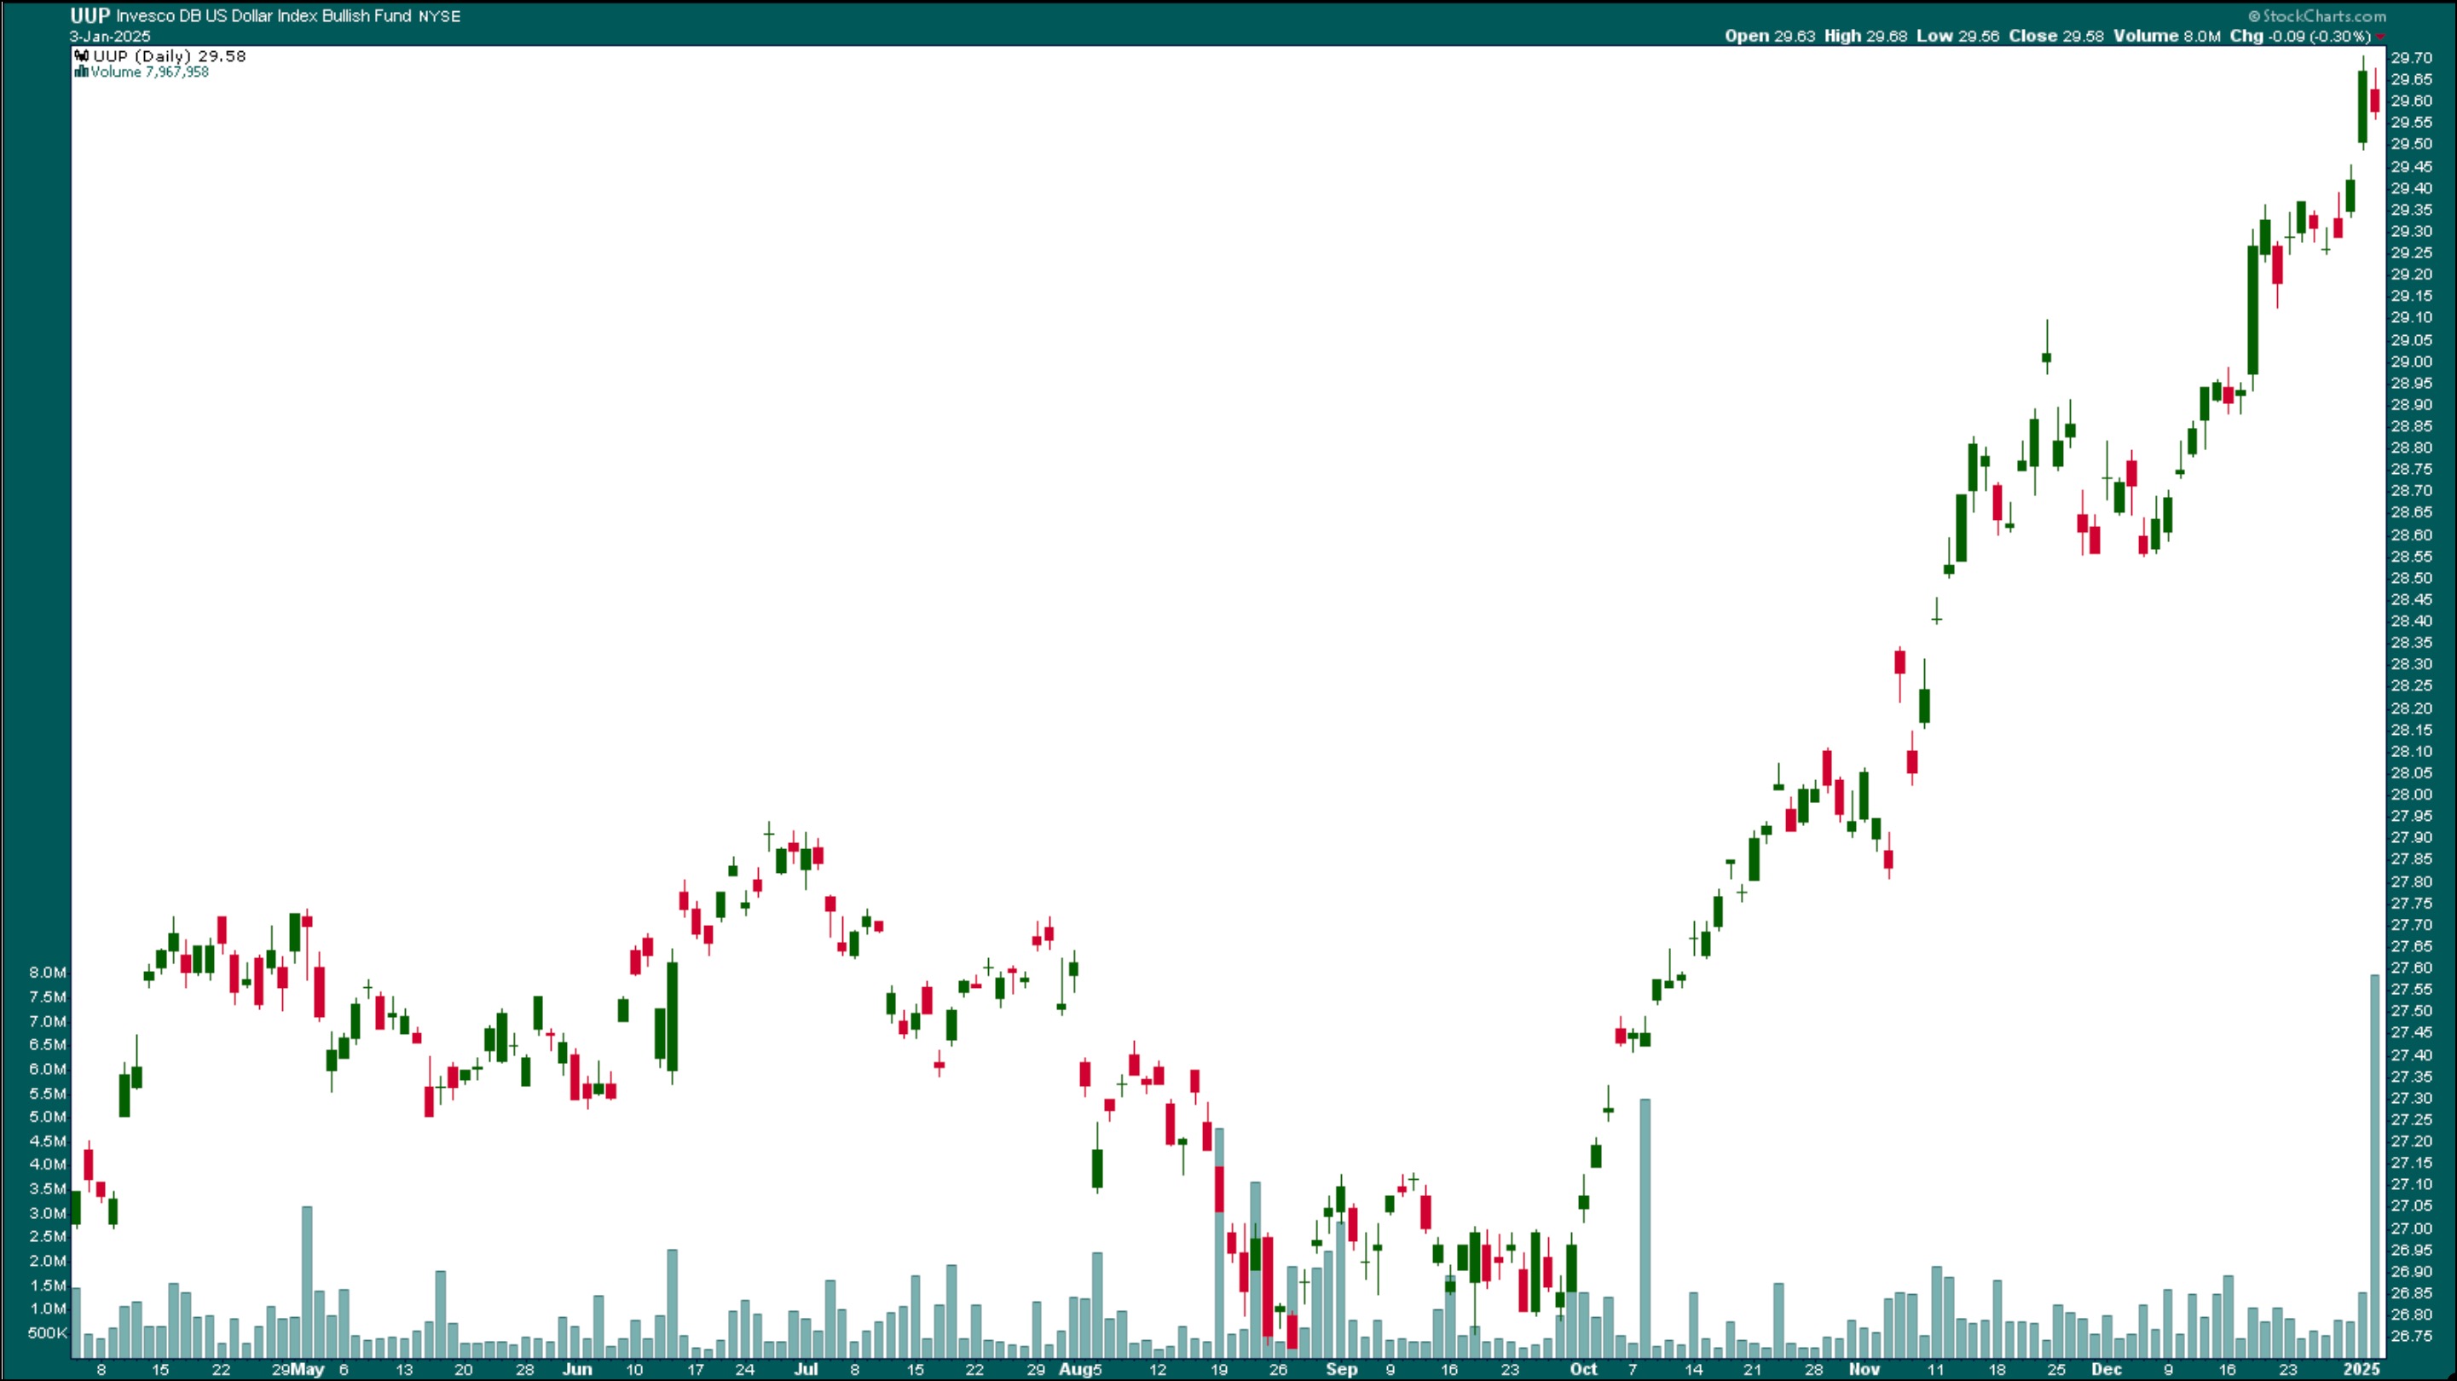Click the 'Volume 7,967,958' legend text
Viewport: 2457px width, 1381px height.
150,72
